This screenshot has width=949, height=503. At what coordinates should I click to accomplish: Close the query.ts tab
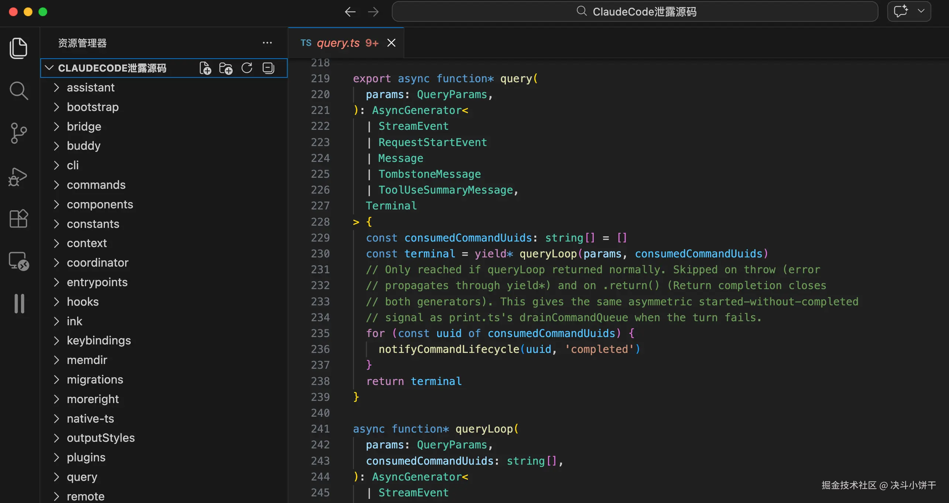(391, 43)
